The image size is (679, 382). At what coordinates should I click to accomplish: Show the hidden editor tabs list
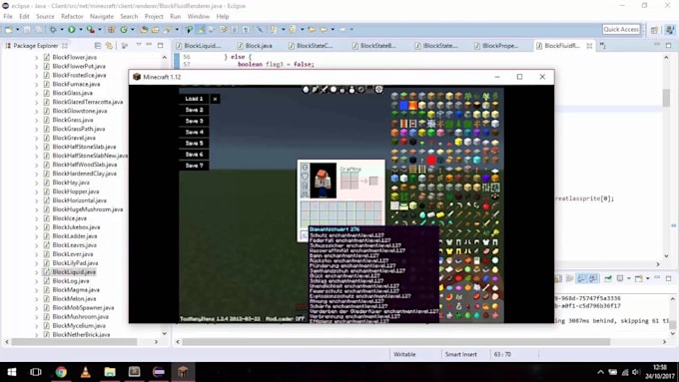point(603,46)
